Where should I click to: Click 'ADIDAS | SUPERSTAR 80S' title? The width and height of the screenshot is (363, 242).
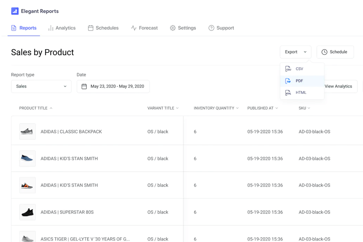[67, 212]
